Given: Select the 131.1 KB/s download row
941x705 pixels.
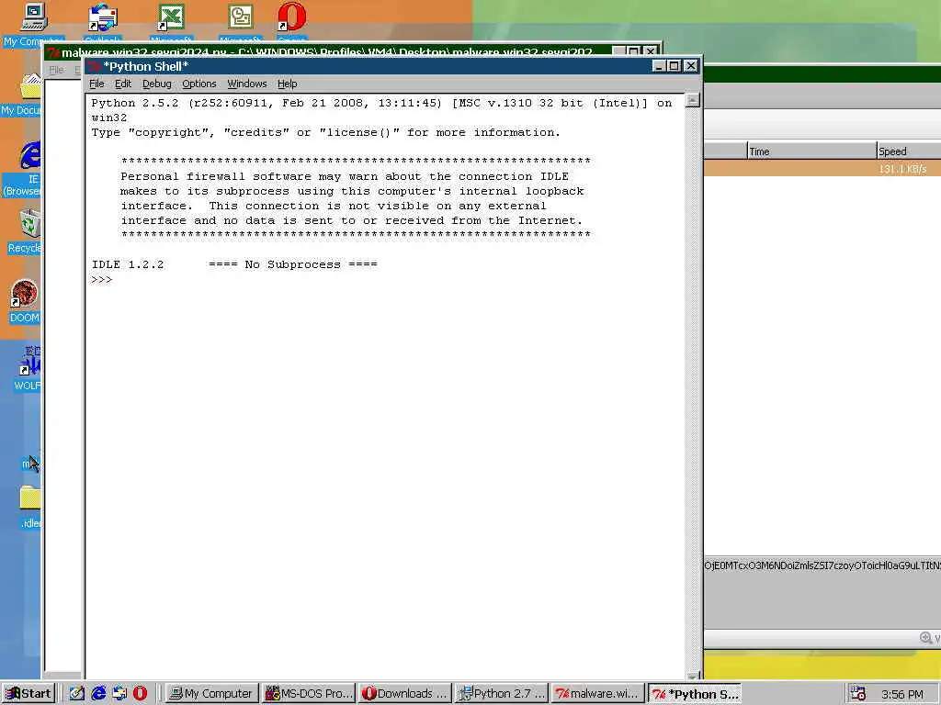Looking at the screenshot, I should [x=822, y=169].
